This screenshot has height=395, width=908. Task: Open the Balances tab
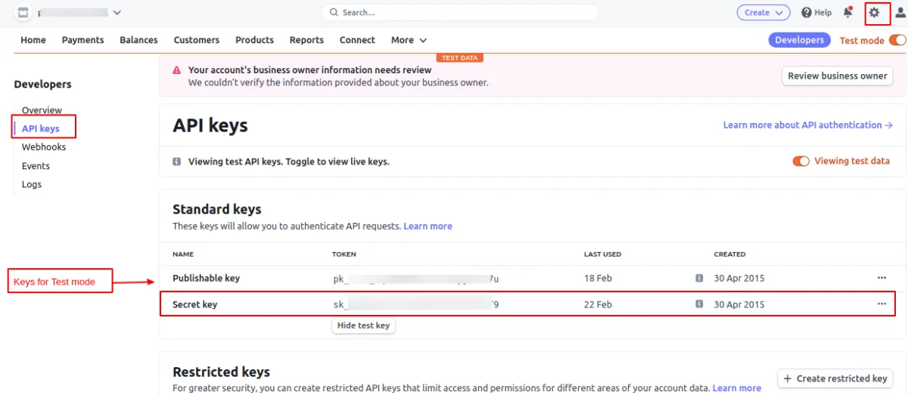[138, 40]
